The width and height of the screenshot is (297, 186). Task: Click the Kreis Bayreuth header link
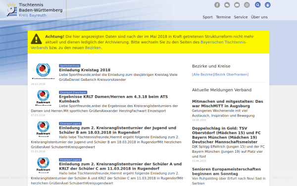tap(32, 15)
